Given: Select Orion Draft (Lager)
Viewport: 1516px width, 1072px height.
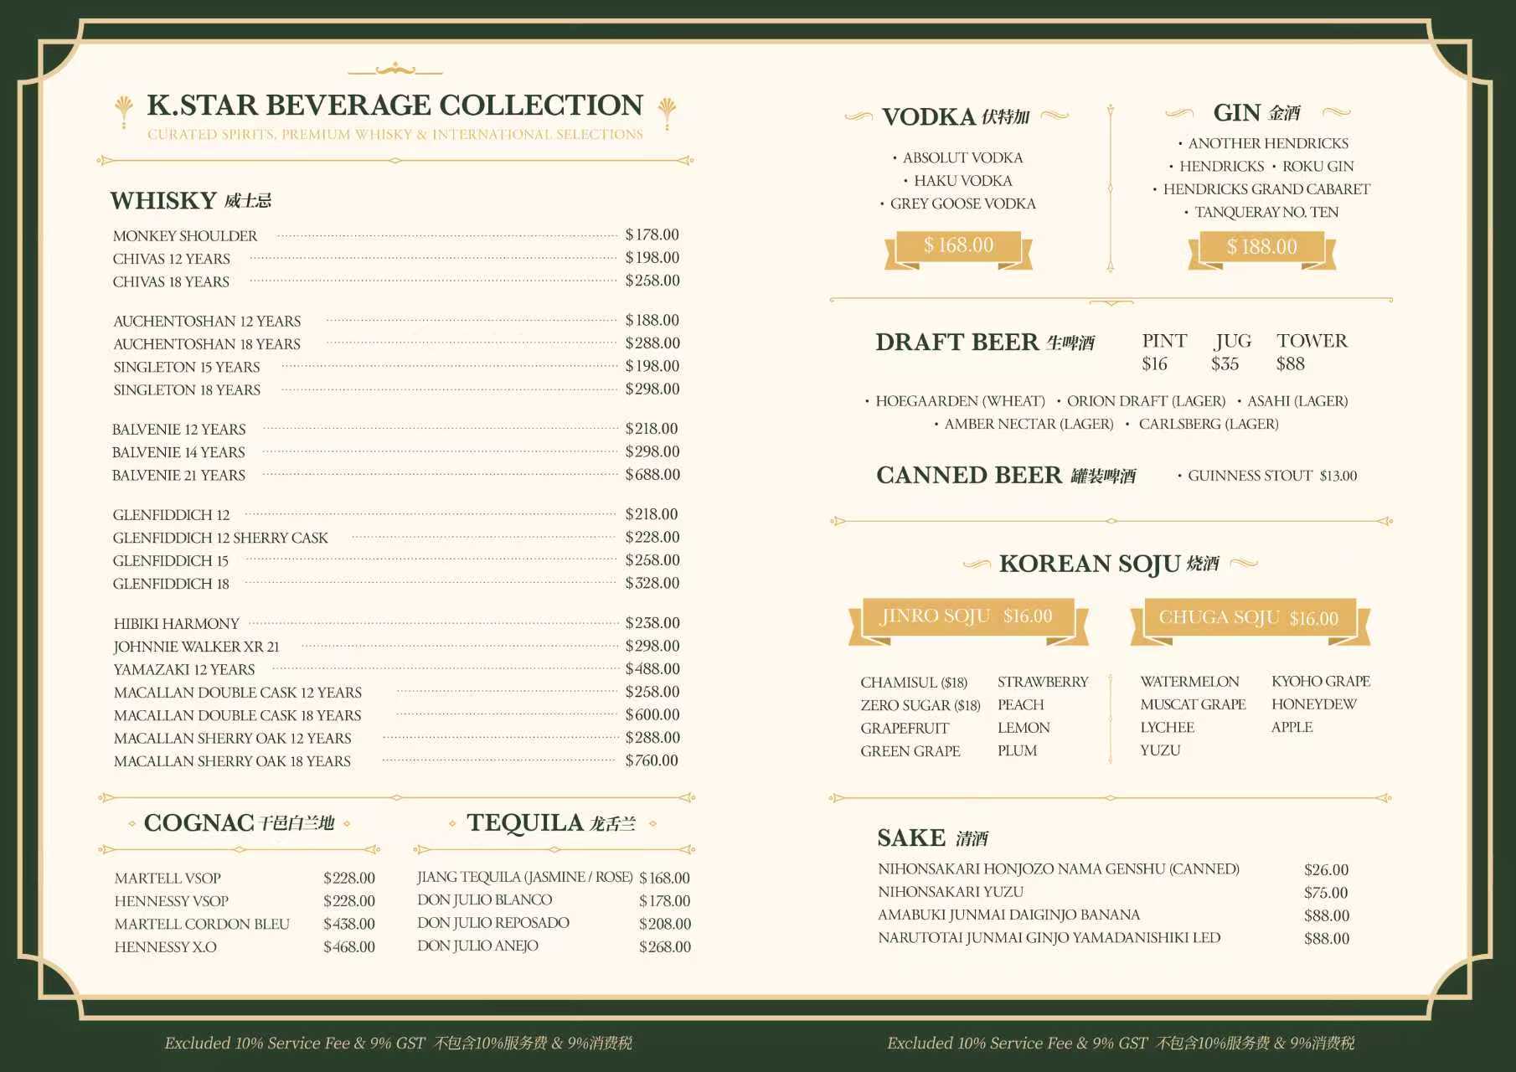Looking at the screenshot, I should [1146, 401].
